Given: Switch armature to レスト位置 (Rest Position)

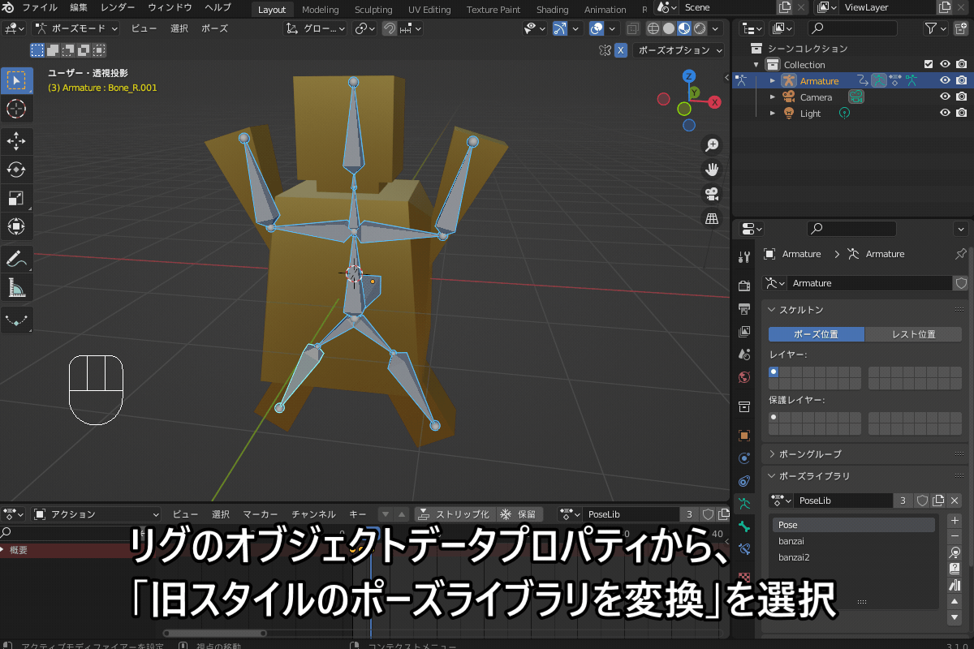Looking at the screenshot, I should 914,333.
